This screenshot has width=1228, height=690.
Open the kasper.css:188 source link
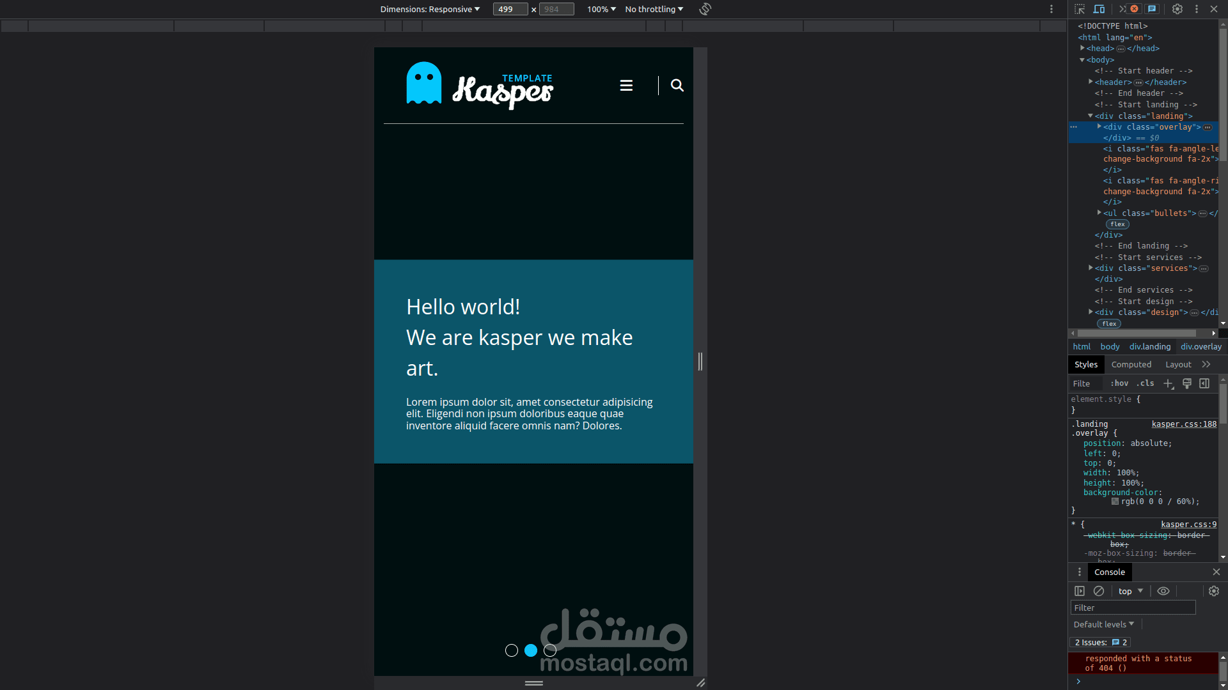1184,424
